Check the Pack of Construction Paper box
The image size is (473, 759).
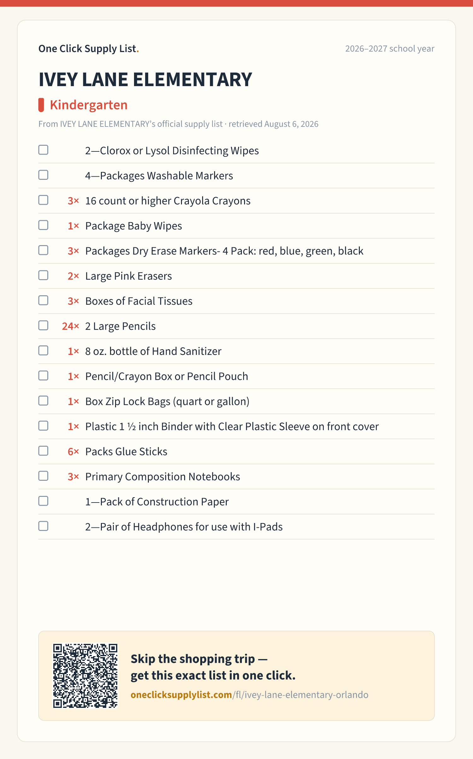[x=43, y=501]
